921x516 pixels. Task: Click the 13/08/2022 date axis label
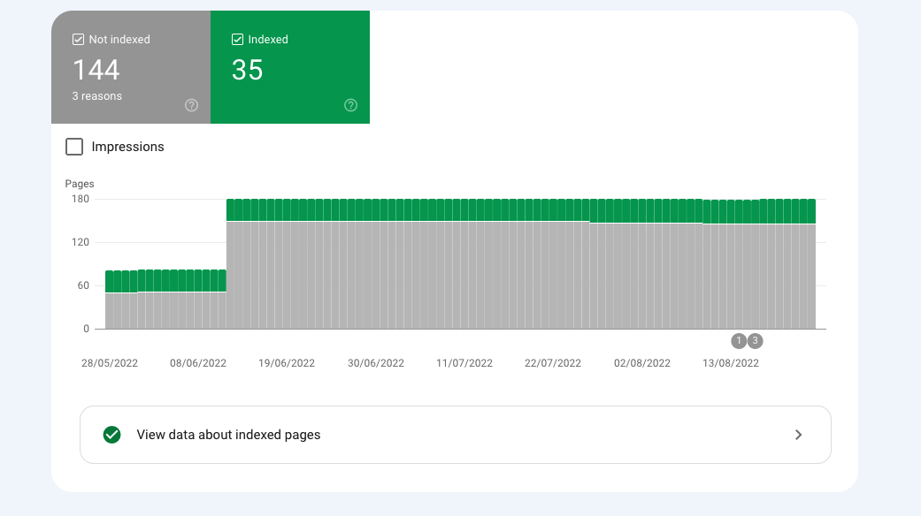pos(731,363)
